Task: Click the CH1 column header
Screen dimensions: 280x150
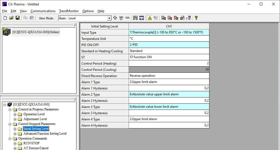Action: [x=169, y=26]
